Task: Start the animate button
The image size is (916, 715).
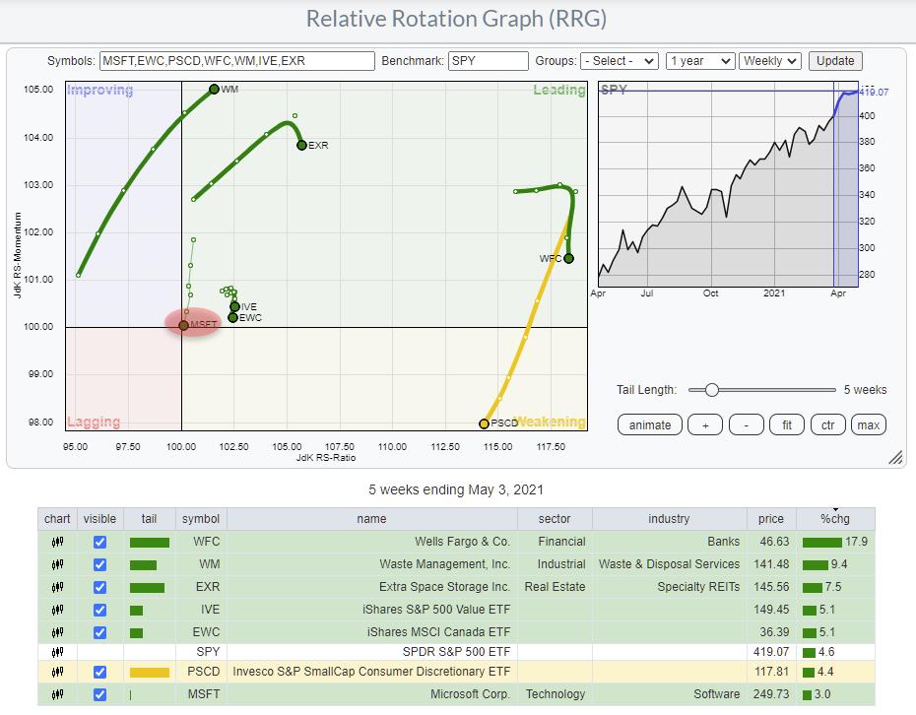Action: pyautogui.click(x=650, y=424)
